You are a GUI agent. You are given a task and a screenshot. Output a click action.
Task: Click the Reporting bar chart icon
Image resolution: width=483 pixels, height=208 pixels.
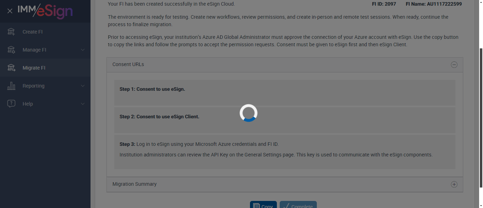click(11, 86)
